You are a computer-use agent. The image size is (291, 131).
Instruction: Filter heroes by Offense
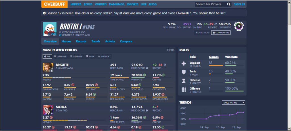click(x=60, y=56)
